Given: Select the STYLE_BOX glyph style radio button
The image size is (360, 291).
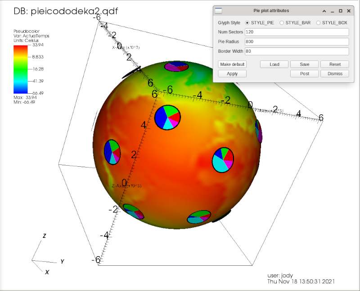Looking at the screenshot, I should tap(318, 23).
